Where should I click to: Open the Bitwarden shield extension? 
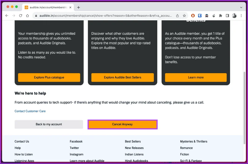[x=200, y=16]
